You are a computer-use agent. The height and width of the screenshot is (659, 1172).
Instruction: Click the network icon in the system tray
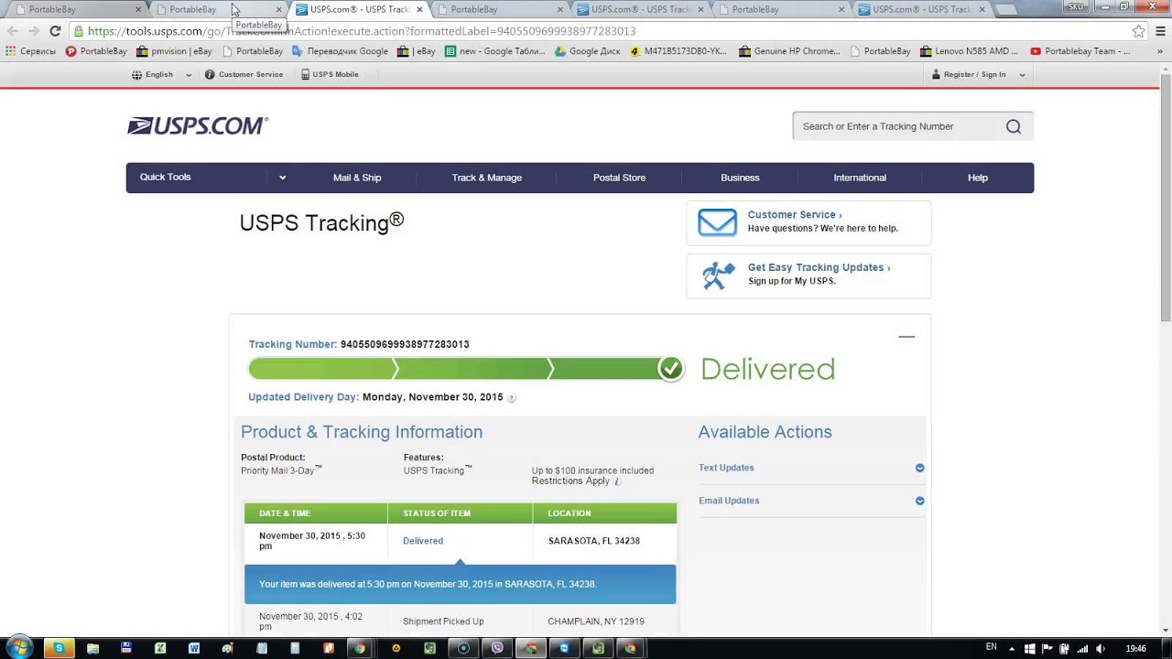pos(1083,649)
